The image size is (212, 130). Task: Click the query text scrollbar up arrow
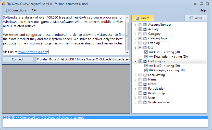[x=127, y=17]
